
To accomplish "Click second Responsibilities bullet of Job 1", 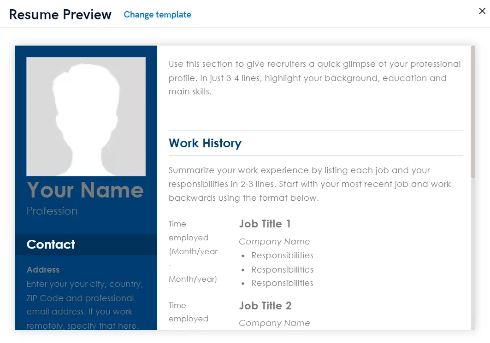I will 282,270.
